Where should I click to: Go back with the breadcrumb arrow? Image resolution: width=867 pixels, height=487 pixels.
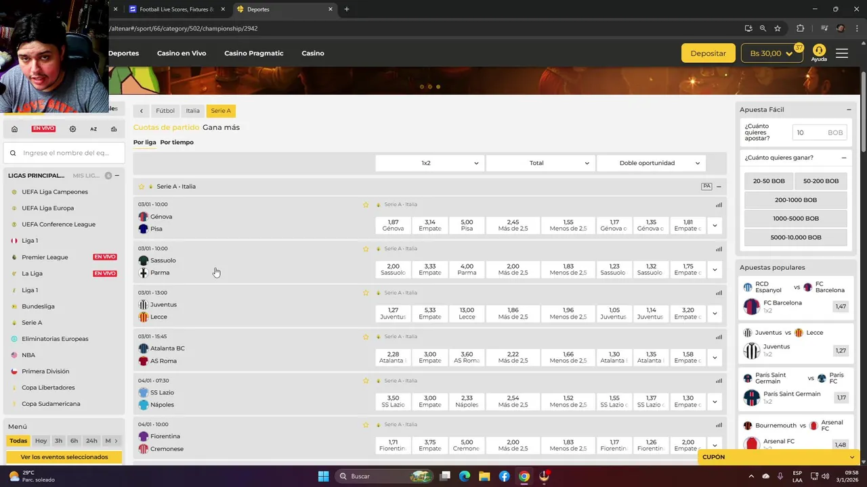[141, 111]
